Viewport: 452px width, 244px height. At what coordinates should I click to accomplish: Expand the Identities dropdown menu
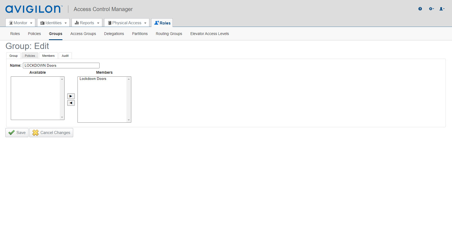tap(53, 23)
